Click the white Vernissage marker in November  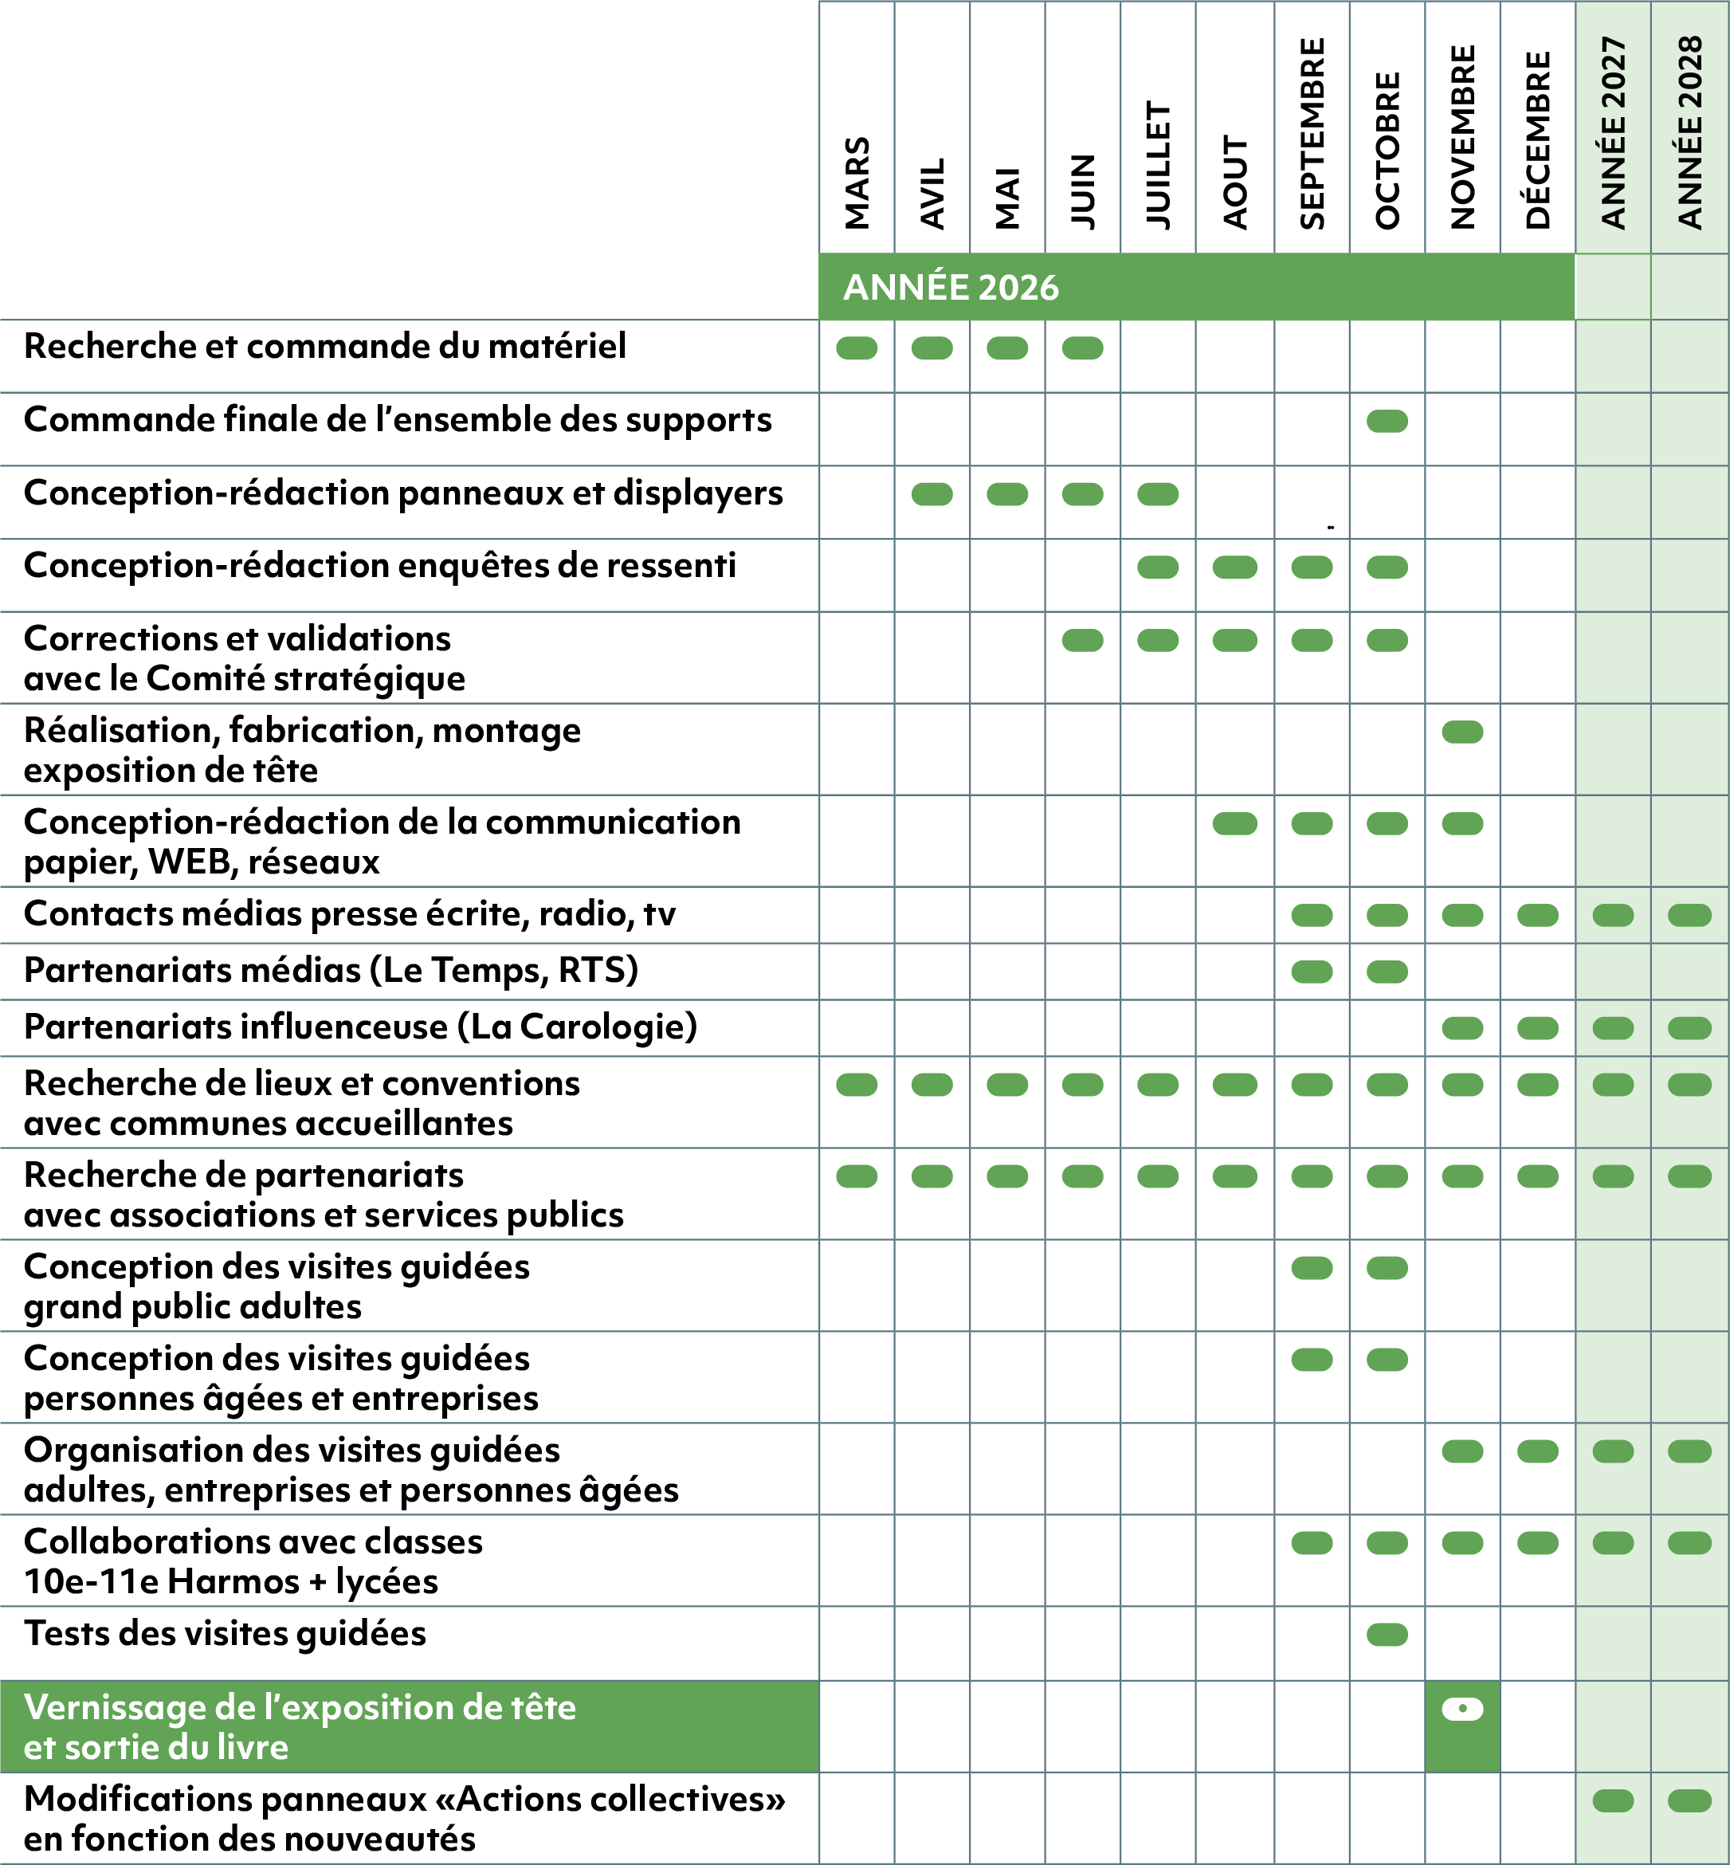[x=1462, y=1710]
